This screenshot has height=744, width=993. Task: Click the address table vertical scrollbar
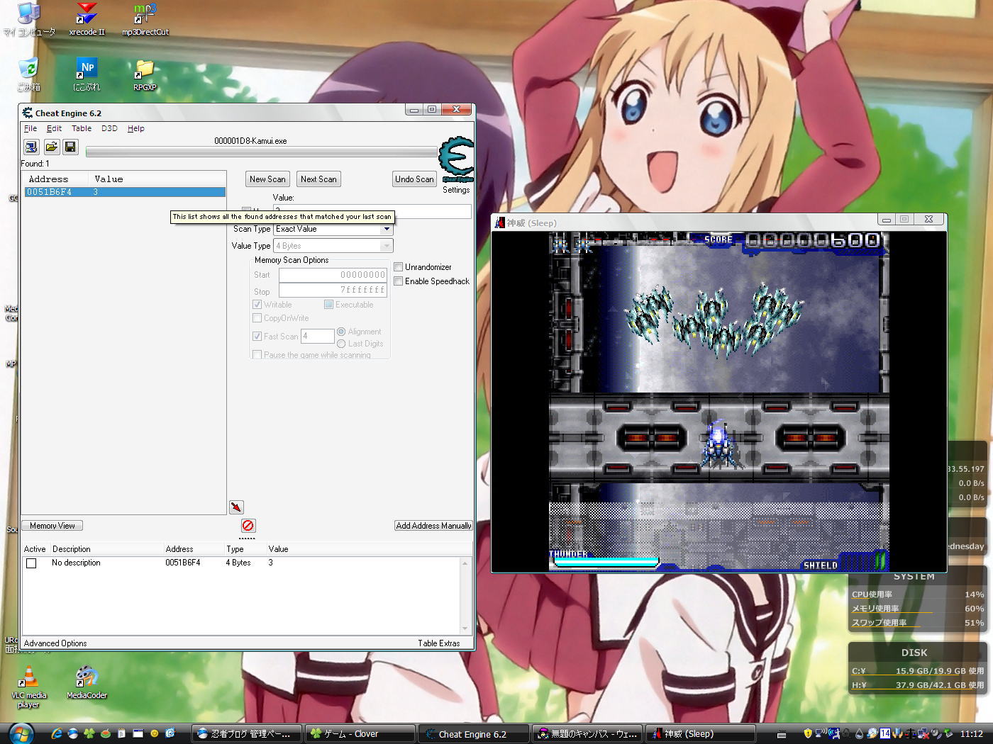[465, 596]
